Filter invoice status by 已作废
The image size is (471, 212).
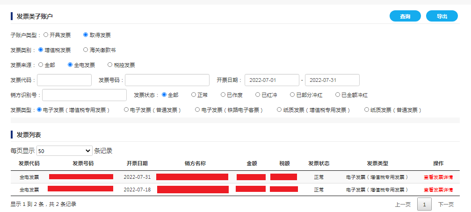(x=223, y=95)
